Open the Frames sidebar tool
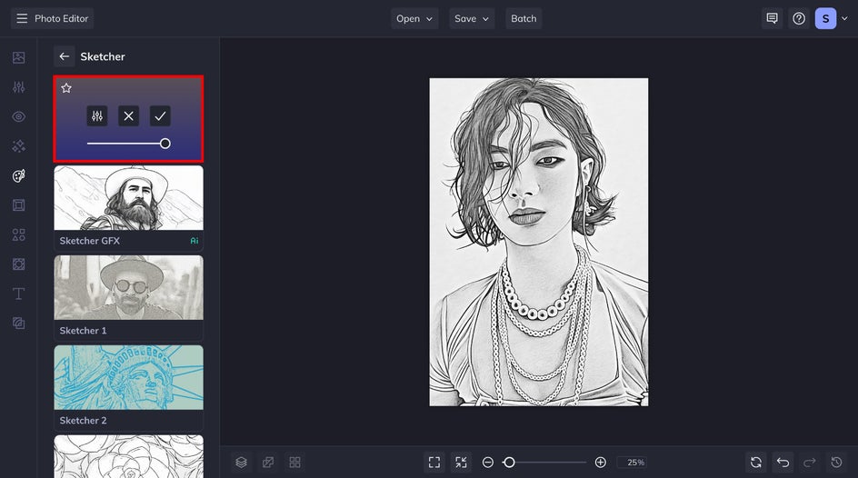The width and height of the screenshot is (858, 478). [x=18, y=205]
